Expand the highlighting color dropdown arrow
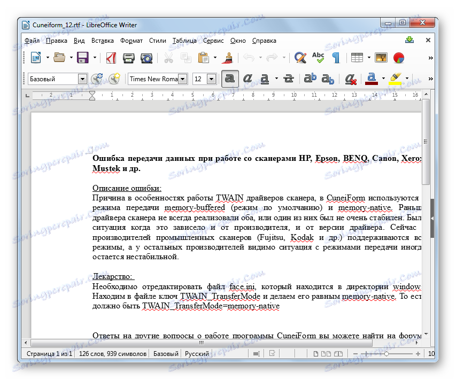 [x=407, y=79]
